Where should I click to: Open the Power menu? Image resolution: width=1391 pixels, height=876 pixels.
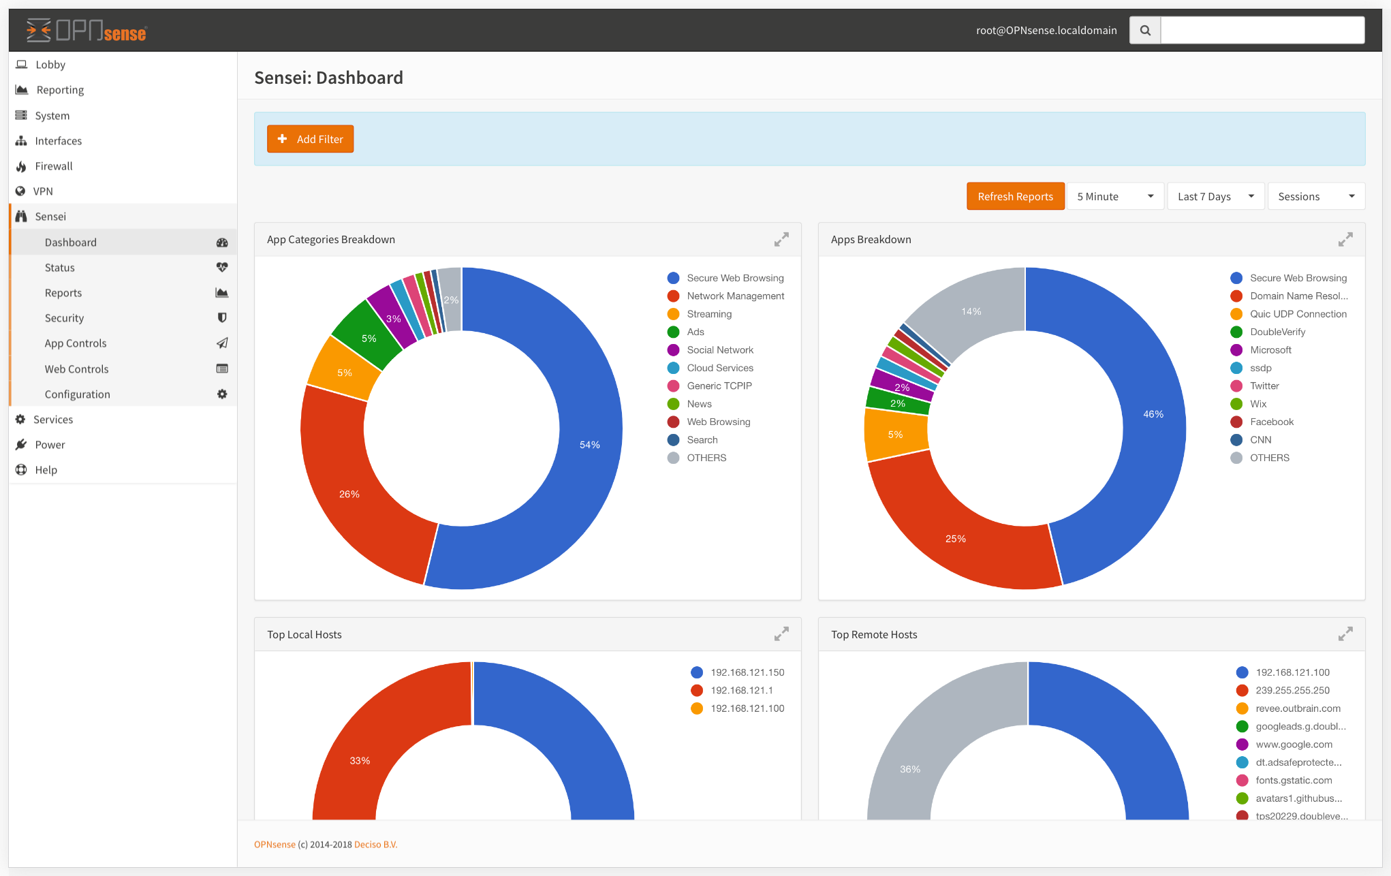123,444
